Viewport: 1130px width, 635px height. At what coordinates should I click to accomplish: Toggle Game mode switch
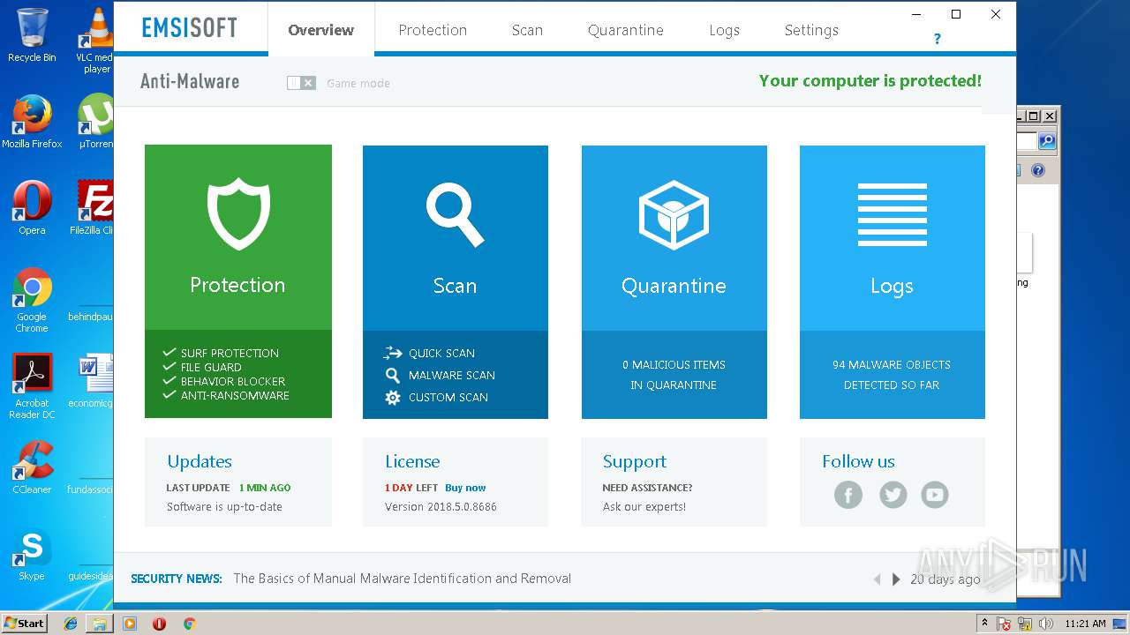(301, 83)
